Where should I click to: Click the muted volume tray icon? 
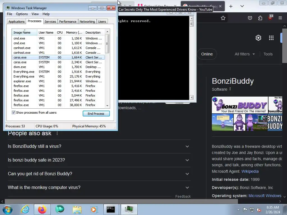pos(259,210)
